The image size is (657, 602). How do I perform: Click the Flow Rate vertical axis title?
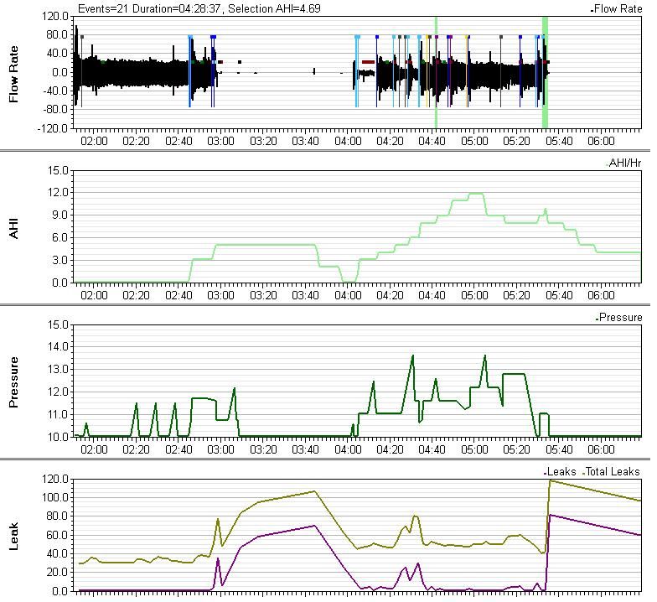(13, 73)
